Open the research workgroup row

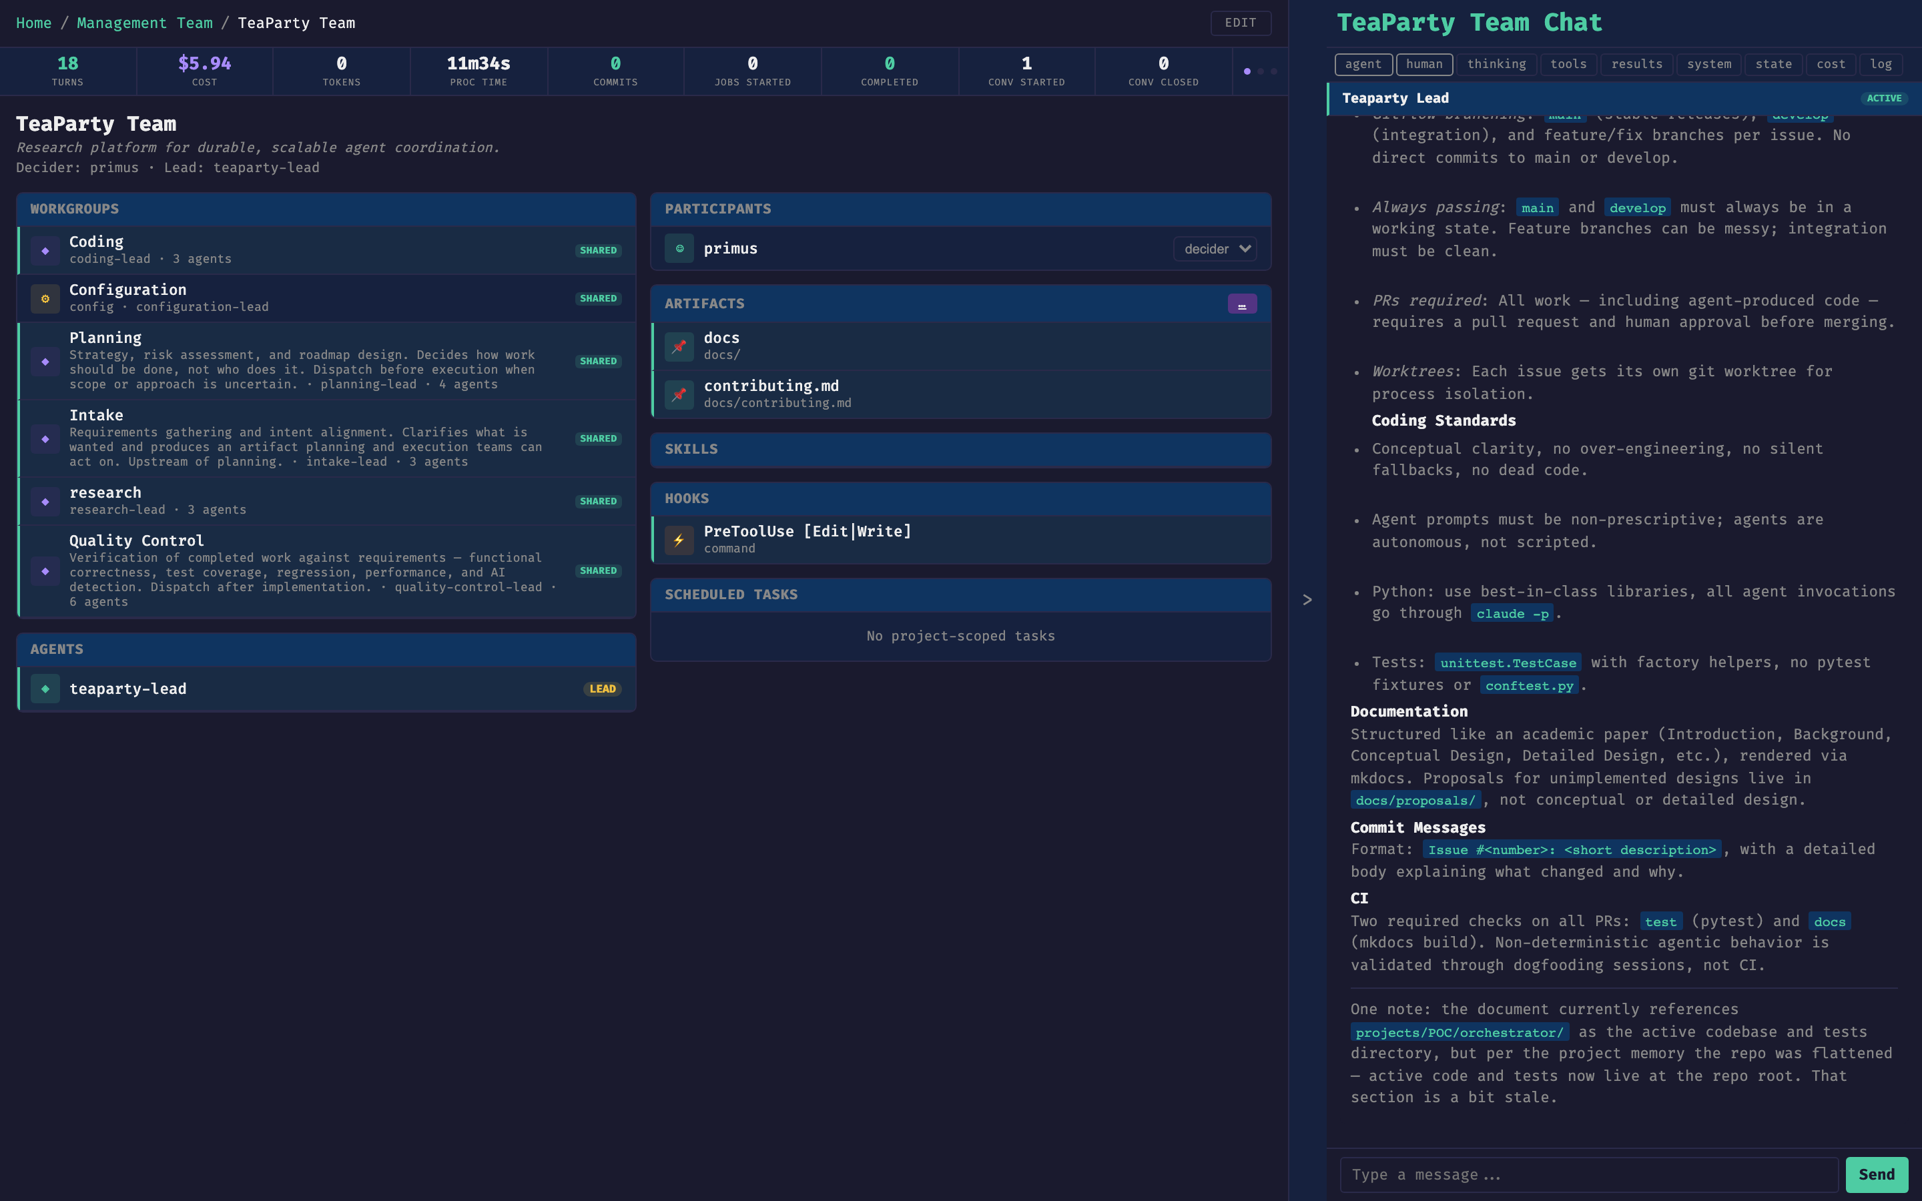326,501
